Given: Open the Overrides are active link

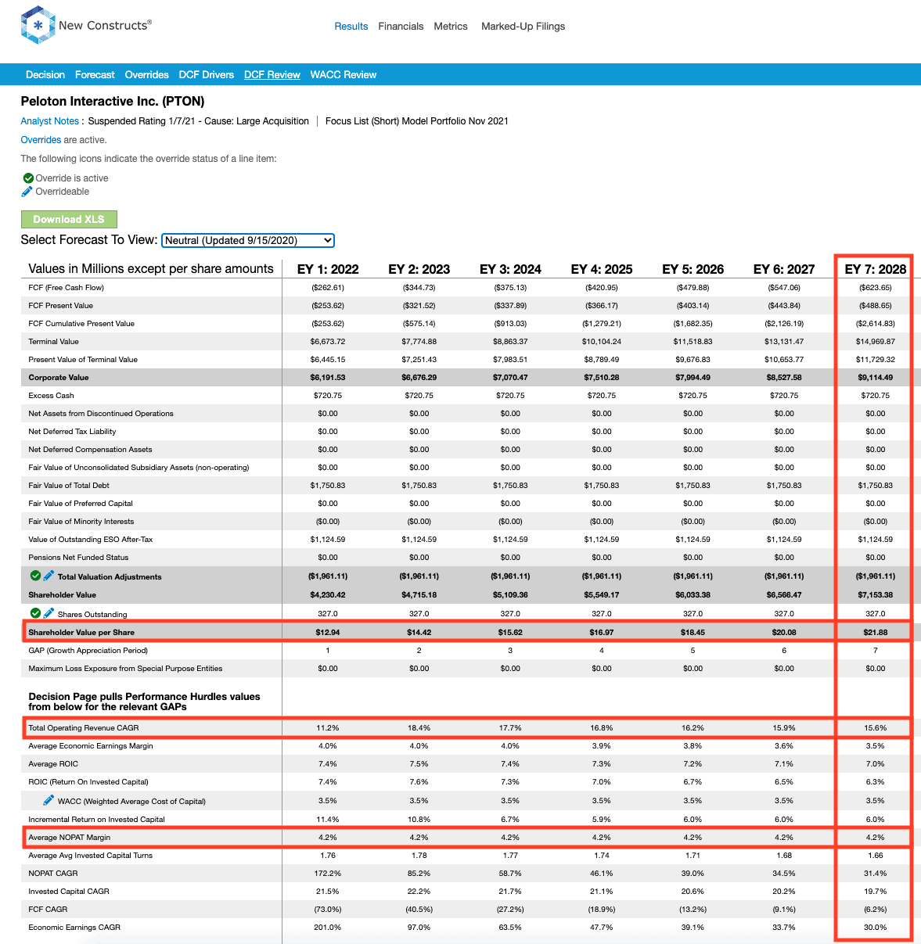Looking at the screenshot, I should coord(41,140).
